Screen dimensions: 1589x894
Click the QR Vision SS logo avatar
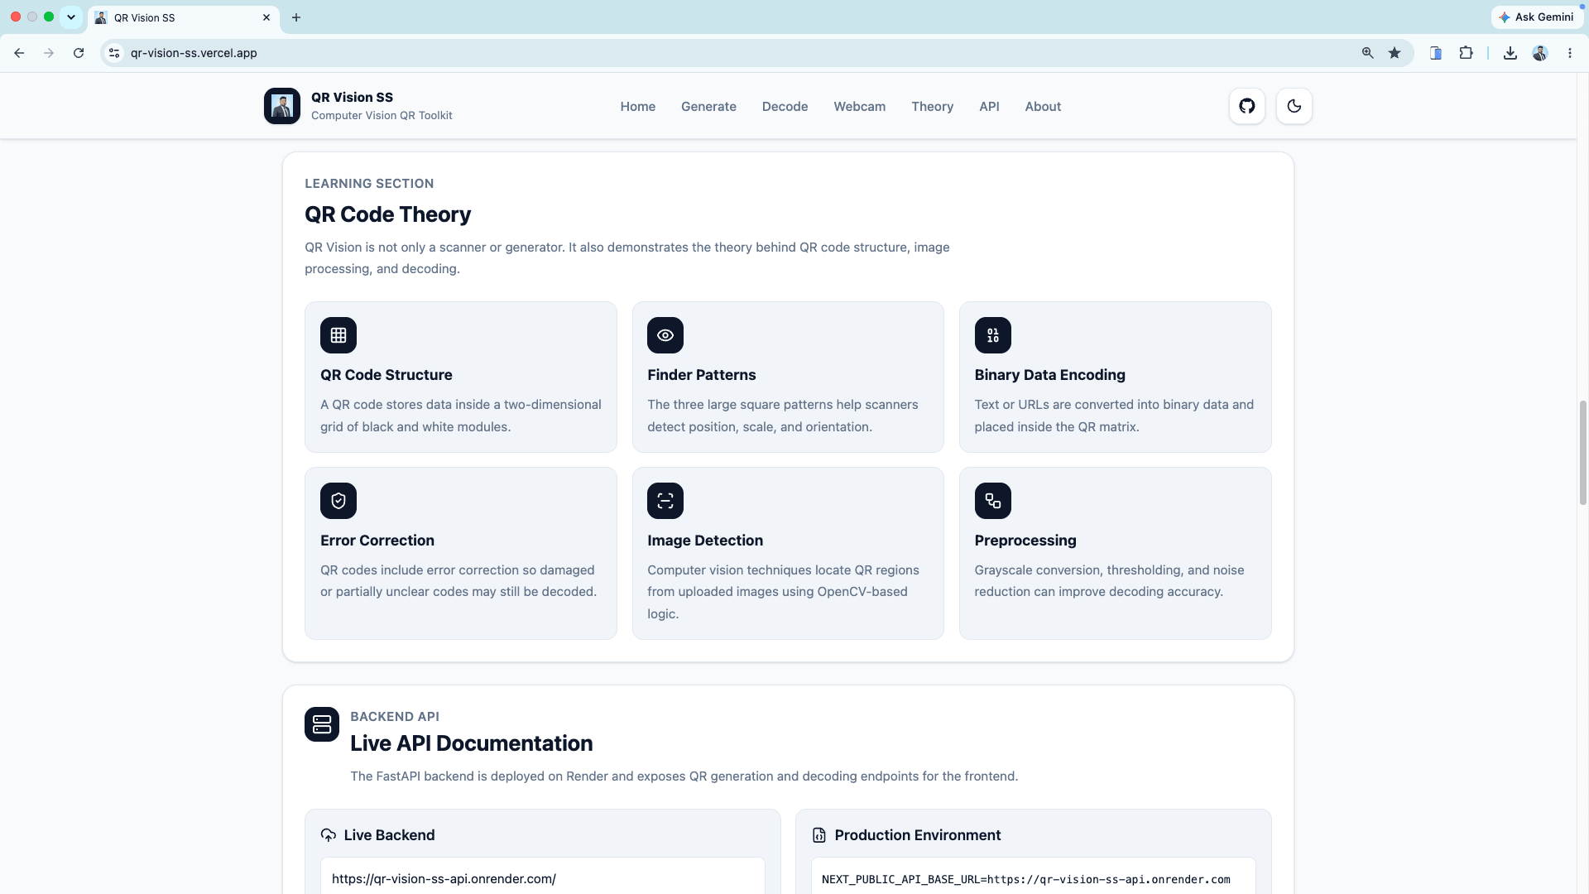tap(282, 106)
